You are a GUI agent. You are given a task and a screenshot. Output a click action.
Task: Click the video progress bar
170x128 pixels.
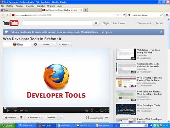coord(56,108)
